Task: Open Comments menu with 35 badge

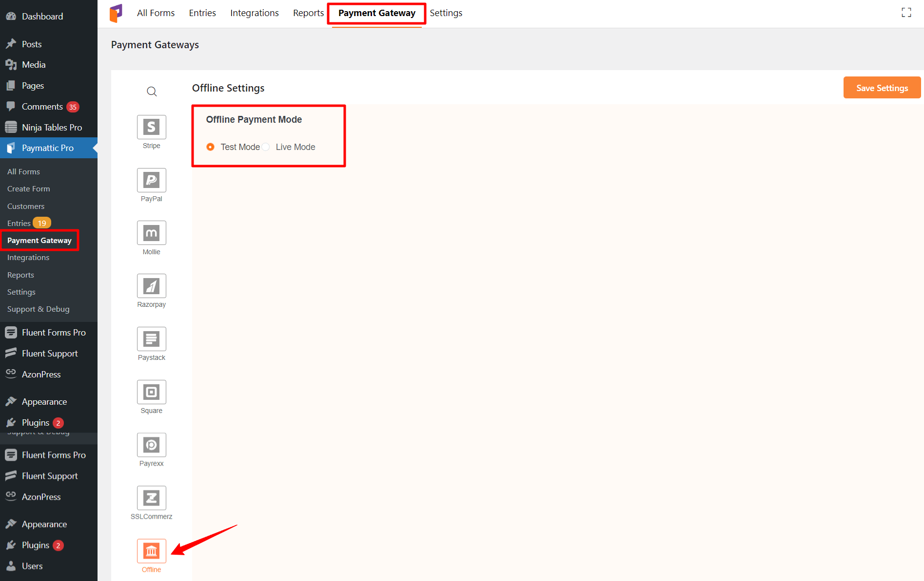Action: click(49, 107)
